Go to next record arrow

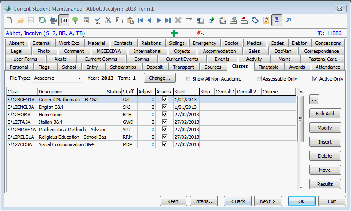click(159, 20)
